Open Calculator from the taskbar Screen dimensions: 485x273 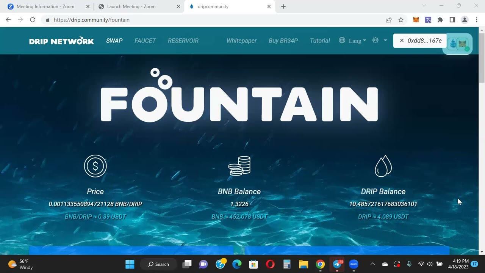pos(287,264)
